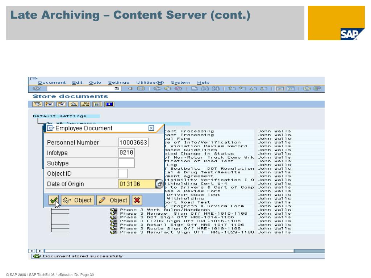This screenshot has height=278, width=371.
Task: Click the red Cancel icon in the standard toolbar
Action: coord(178,89)
